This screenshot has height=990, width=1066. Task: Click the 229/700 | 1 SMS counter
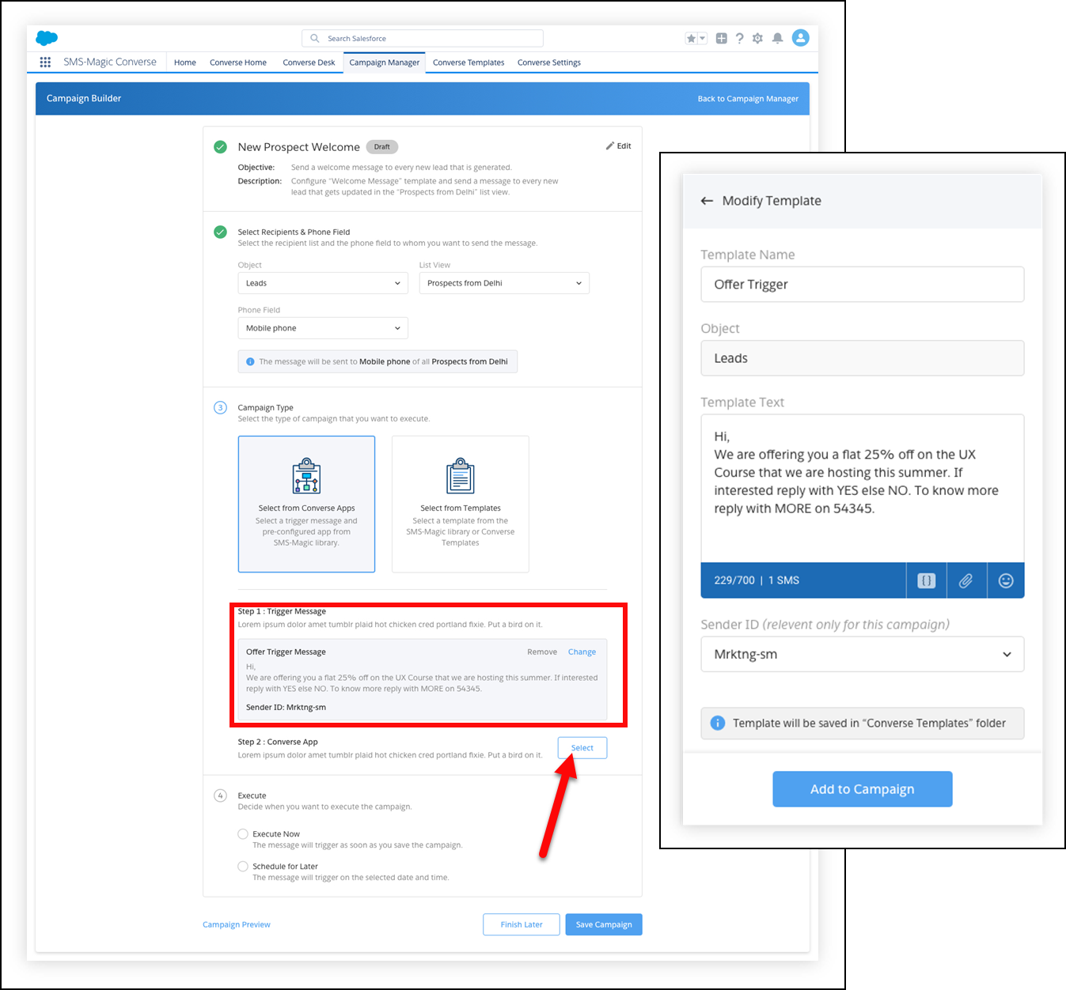(x=757, y=580)
